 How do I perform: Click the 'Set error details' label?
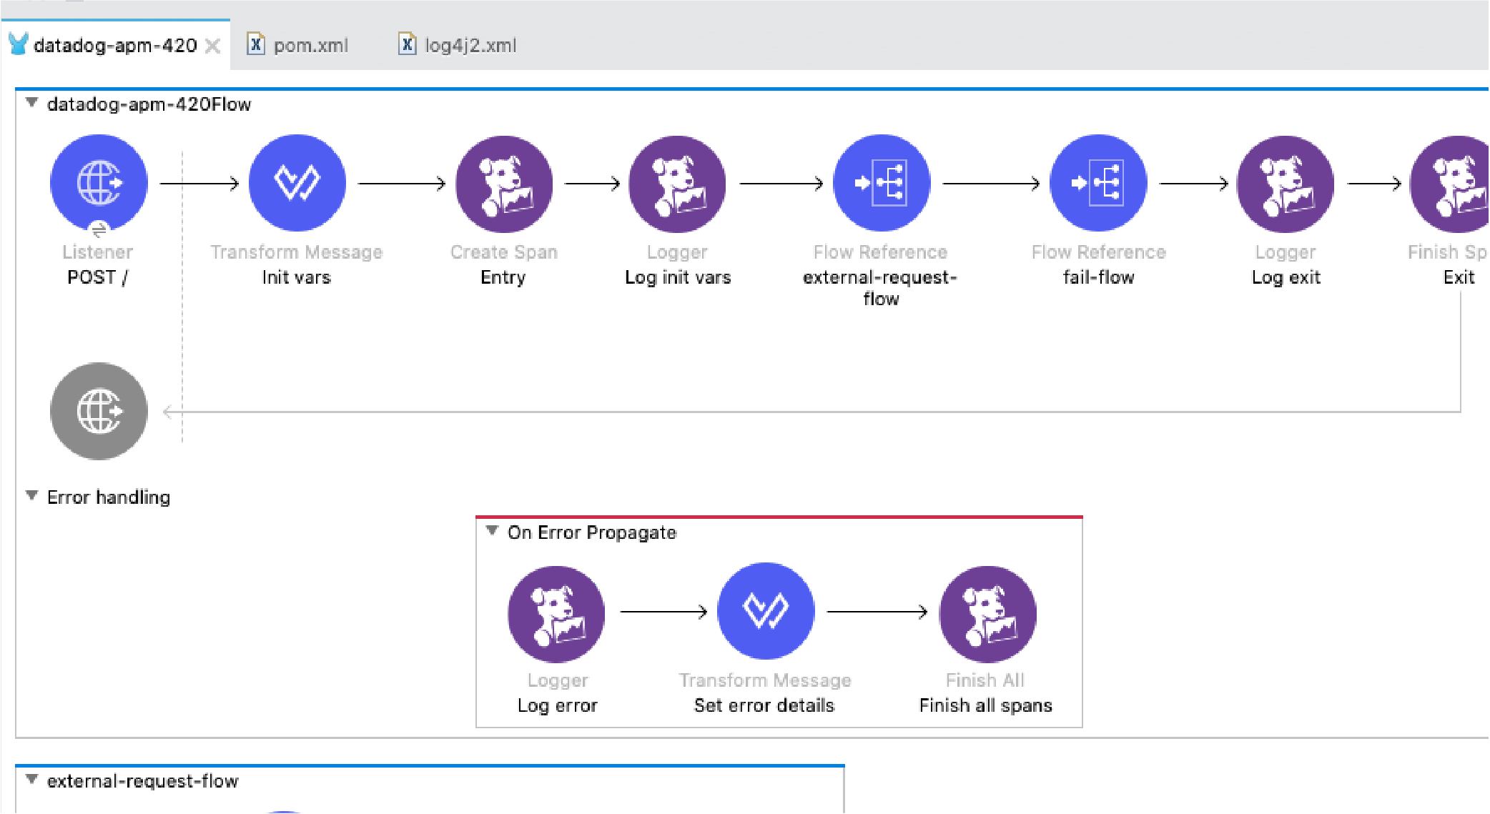tap(764, 705)
